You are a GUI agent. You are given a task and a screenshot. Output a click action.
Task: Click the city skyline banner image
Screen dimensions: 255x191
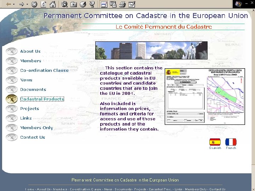152,50
